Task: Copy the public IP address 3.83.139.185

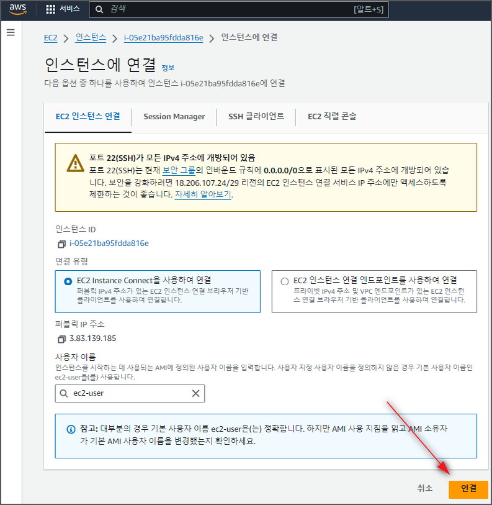Action: click(61, 339)
